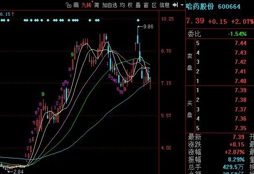Select sell level 4 price 7.43
The width and height of the screenshot is (254, 174).
coord(241,53)
